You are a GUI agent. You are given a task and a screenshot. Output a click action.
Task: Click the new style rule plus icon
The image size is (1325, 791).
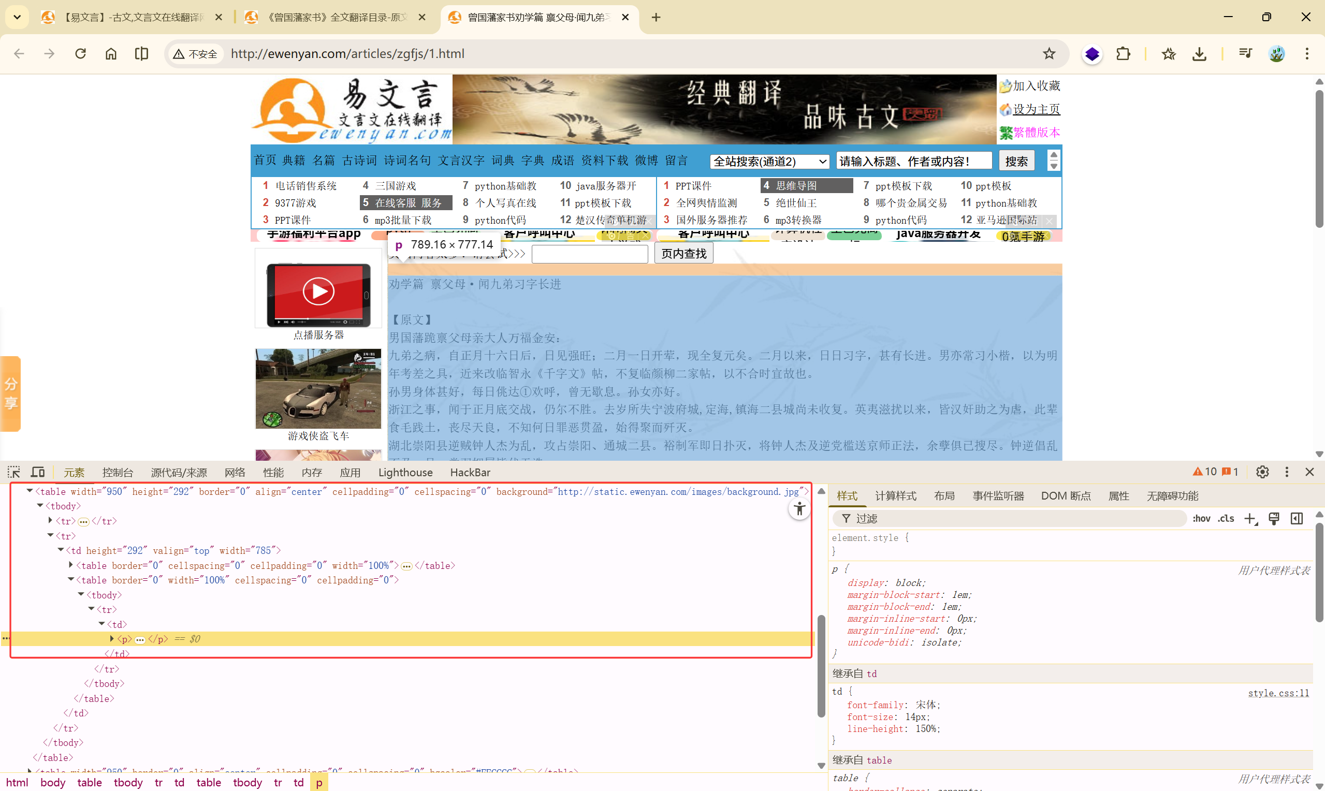click(x=1250, y=519)
